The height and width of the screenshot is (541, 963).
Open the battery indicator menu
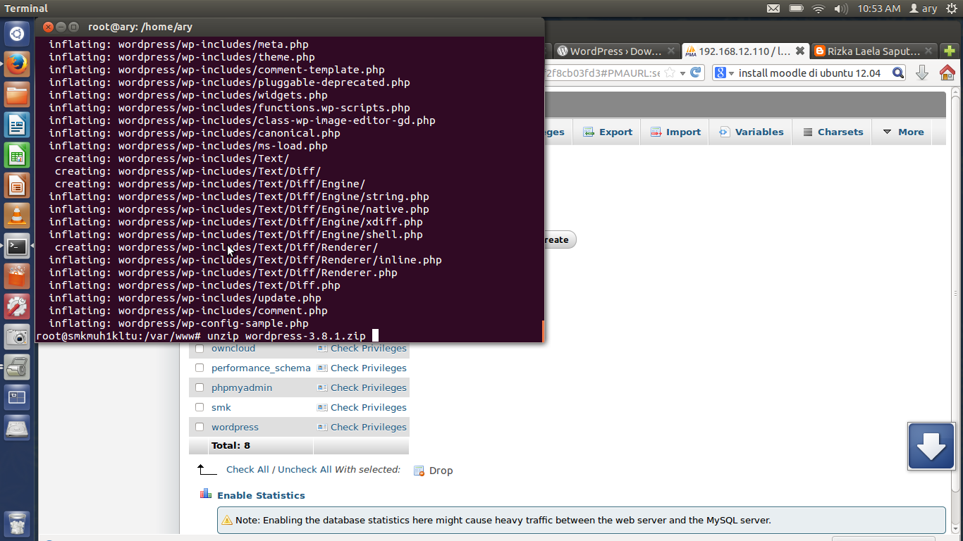click(796, 8)
